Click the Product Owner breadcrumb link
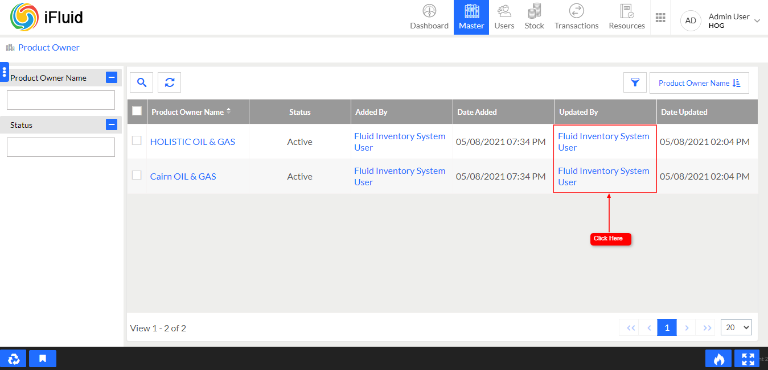Image resolution: width=768 pixels, height=370 pixels. (49, 48)
